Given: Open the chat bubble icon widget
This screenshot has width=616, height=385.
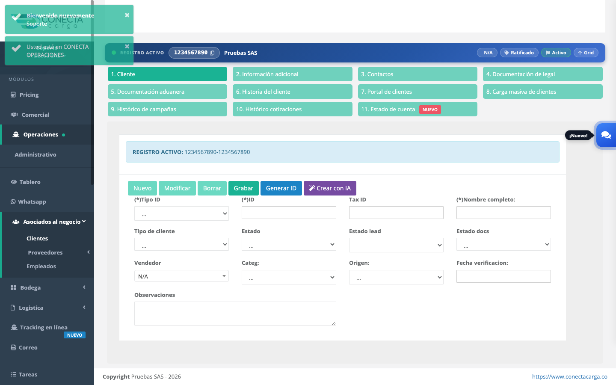Looking at the screenshot, I should pos(606,135).
